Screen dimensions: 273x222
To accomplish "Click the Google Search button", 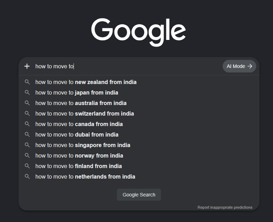I will [139, 195].
